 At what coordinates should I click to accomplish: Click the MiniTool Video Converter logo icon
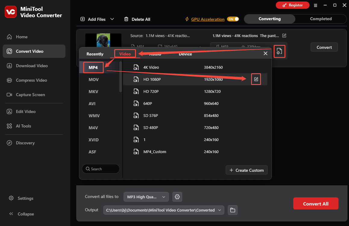11,12
